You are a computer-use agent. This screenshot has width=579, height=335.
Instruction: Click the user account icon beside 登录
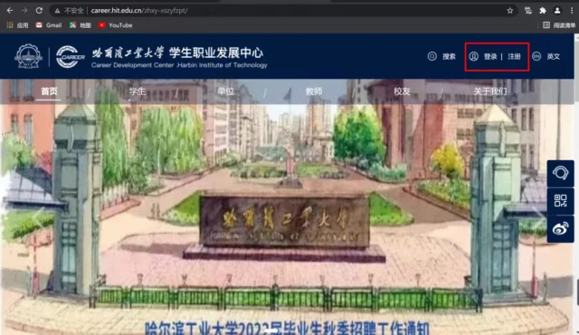pos(474,56)
